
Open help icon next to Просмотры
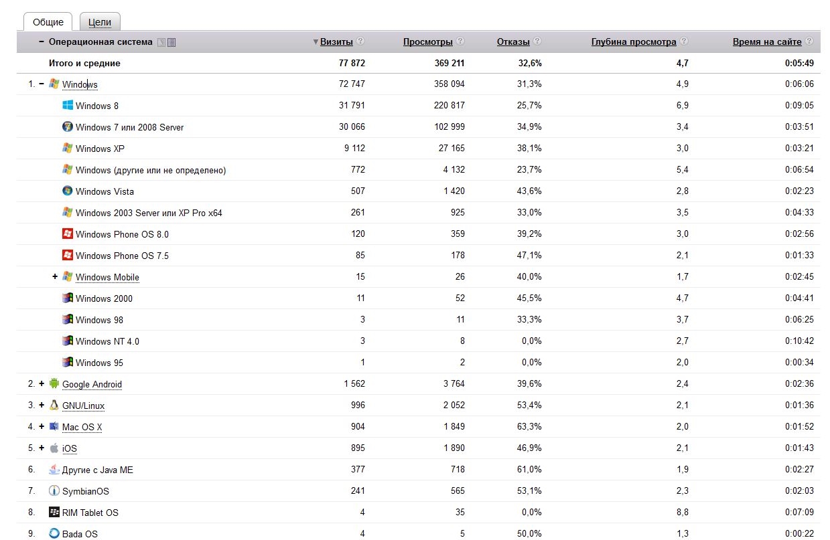coord(460,41)
